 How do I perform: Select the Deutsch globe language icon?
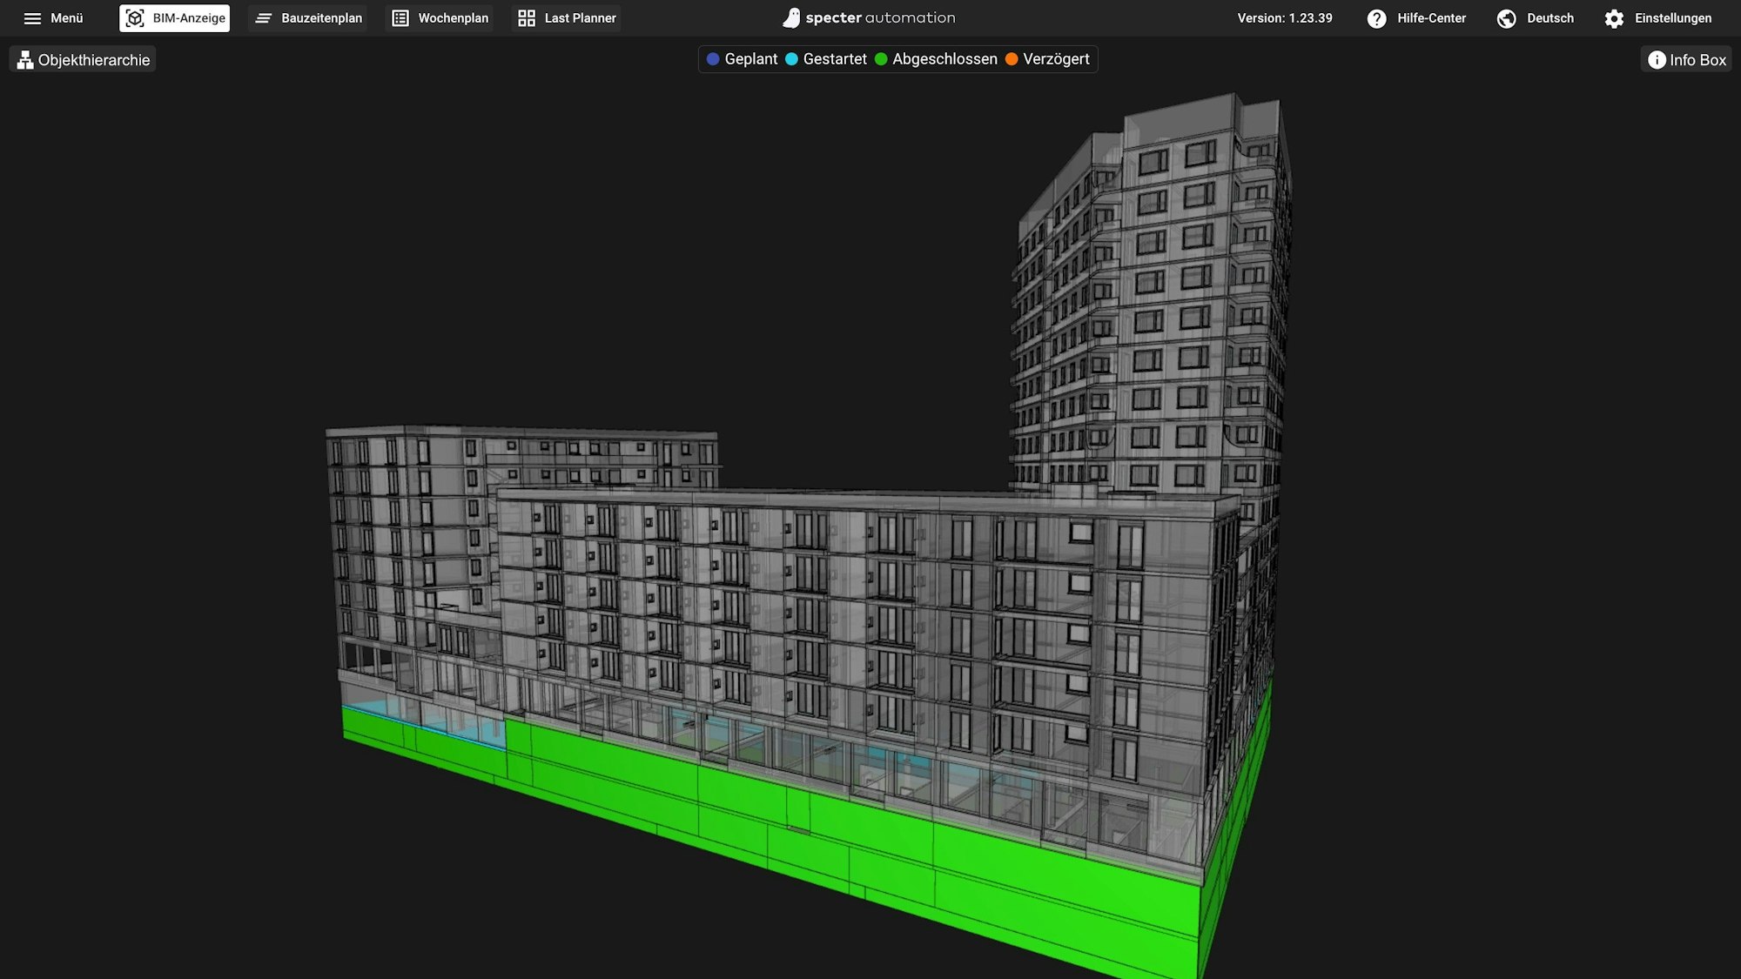click(1506, 17)
